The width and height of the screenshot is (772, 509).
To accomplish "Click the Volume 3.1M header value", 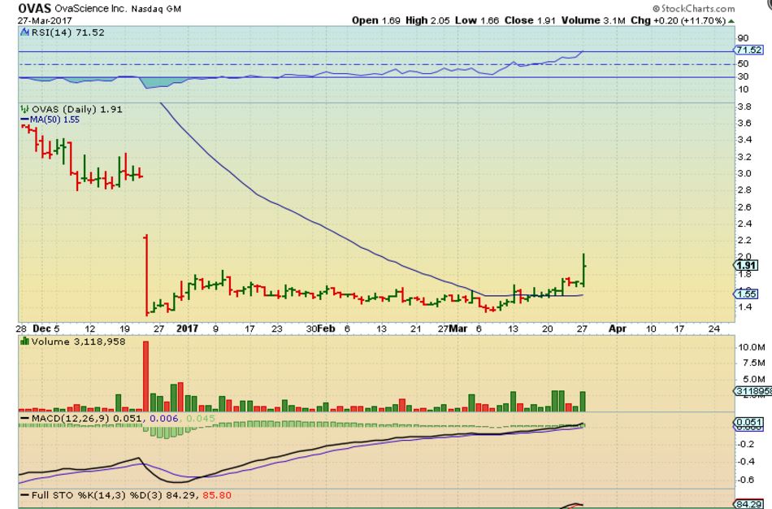I will point(592,20).
